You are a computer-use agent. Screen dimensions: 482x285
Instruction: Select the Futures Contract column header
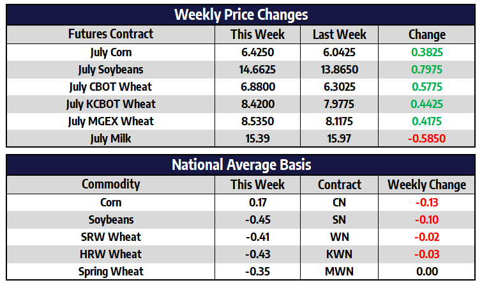coord(110,34)
